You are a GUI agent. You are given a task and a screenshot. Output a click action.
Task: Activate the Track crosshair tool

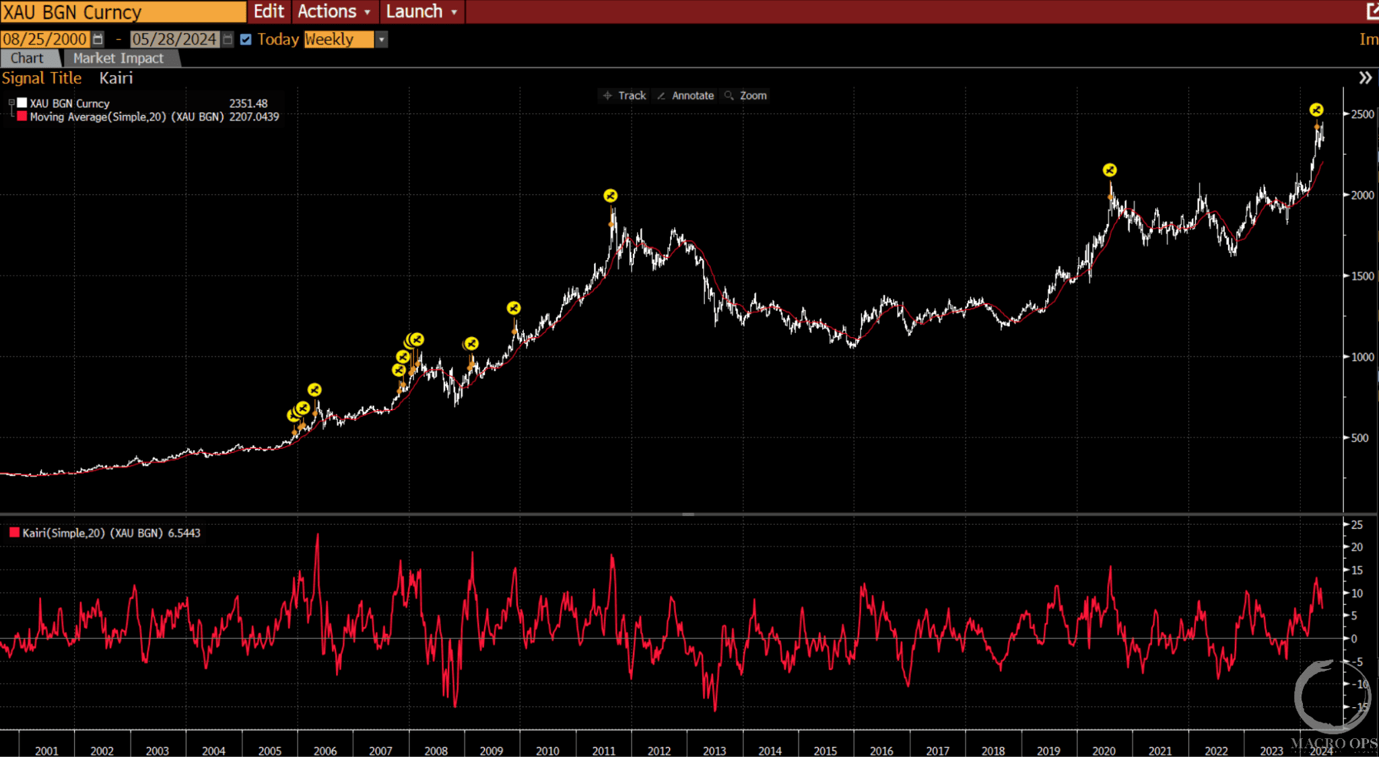coord(624,96)
